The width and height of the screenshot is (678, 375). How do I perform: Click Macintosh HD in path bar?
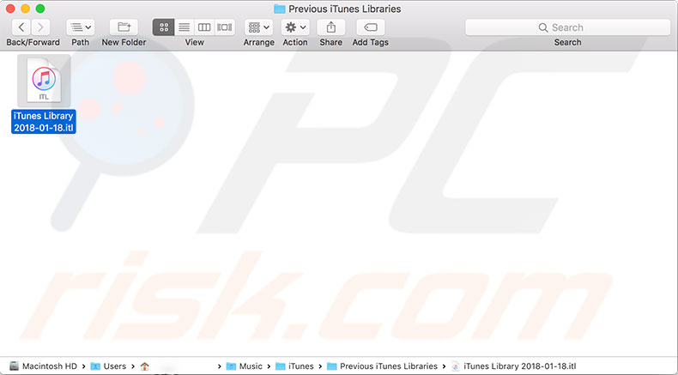click(43, 366)
